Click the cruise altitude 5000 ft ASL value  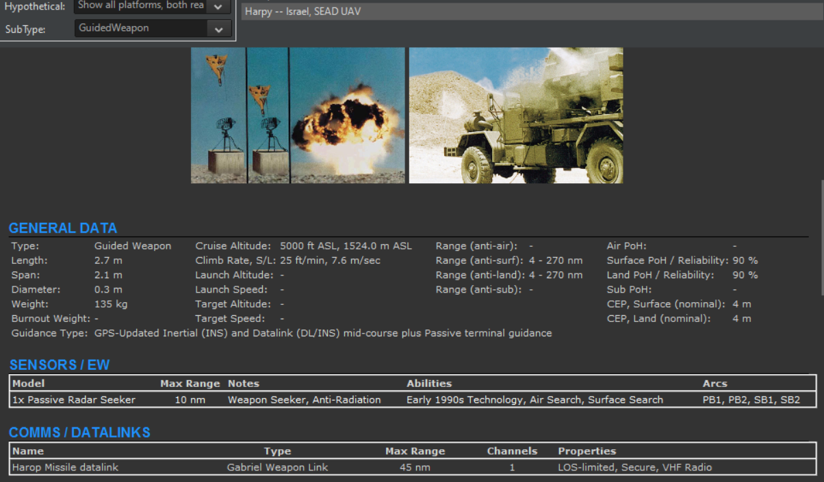346,246
